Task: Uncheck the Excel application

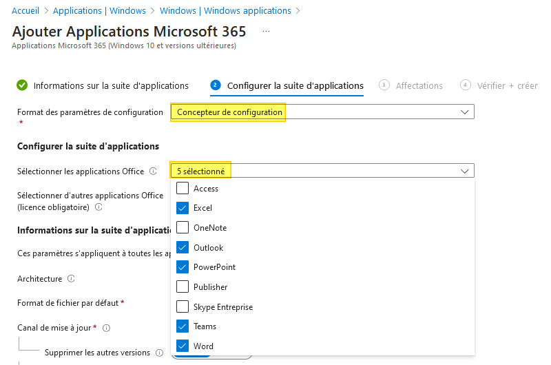Action: tap(183, 207)
